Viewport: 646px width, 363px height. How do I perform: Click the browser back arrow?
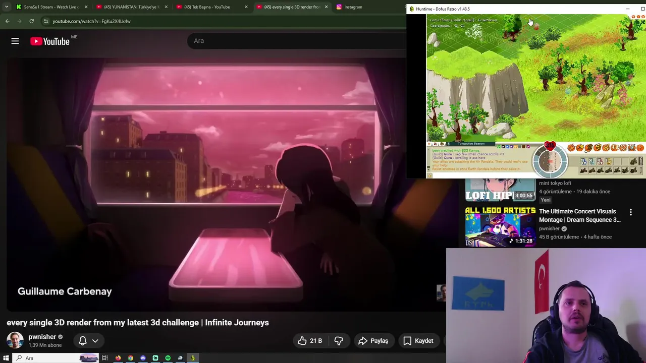pos(7,21)
